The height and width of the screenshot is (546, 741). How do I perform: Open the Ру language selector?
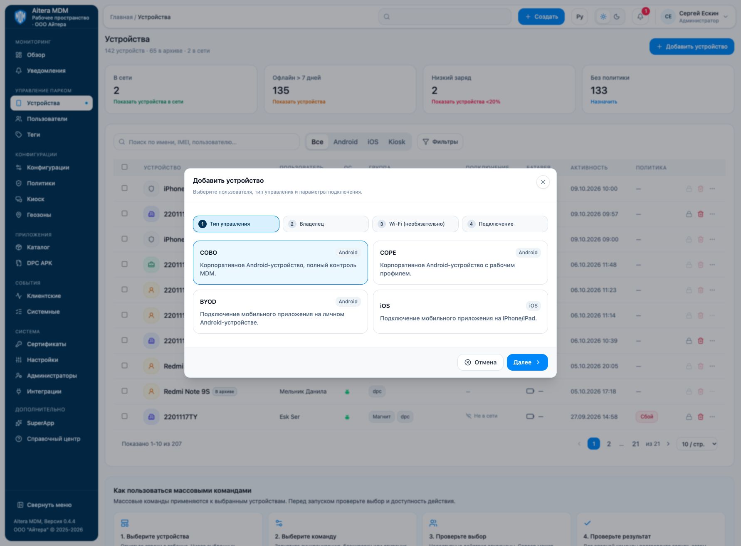[580, 17]
